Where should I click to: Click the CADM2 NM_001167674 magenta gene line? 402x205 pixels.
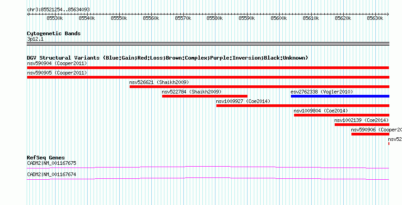click(x=208, y=179)
